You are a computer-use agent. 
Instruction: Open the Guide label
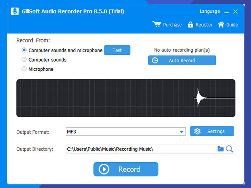(x=232, y=25)
